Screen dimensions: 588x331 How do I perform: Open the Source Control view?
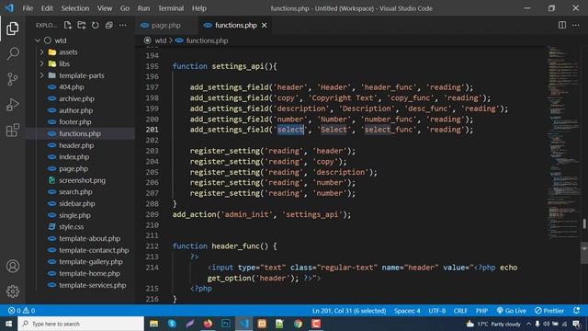coord(12,79)
